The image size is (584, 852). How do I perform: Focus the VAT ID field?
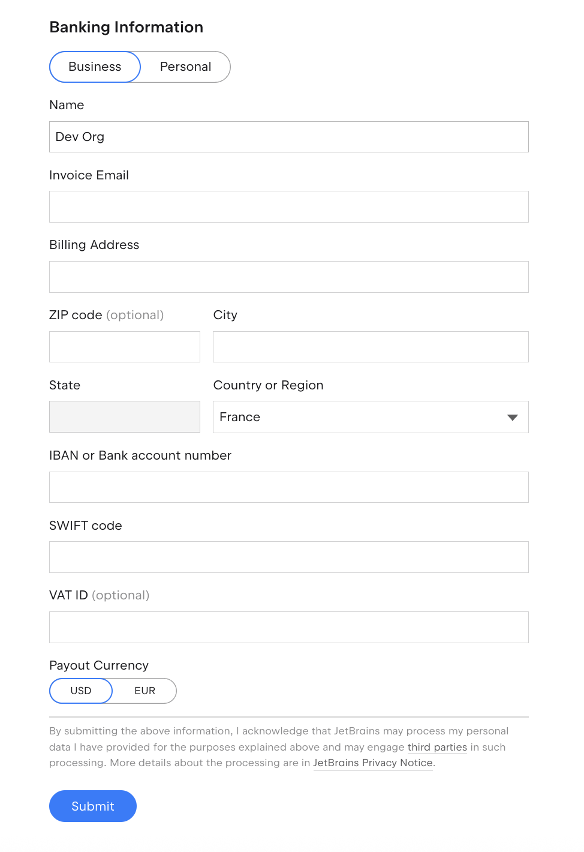pos(288,627)
